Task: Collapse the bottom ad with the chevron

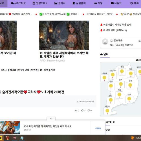Action: click(x=51, y=119)
